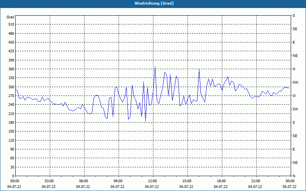Click the 0 degree axis label
This screenshot has height=191, width=306.
pyautogui.click(x=13, y=176)
